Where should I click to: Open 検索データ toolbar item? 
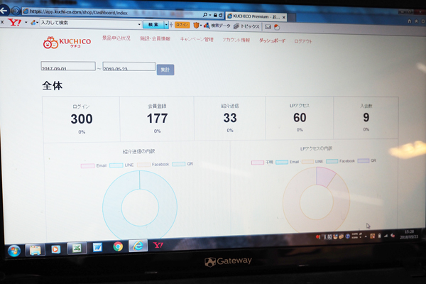click(x=217, y=26)
